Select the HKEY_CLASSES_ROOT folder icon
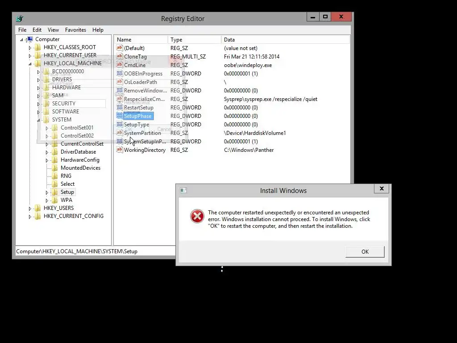 (38, 47)
